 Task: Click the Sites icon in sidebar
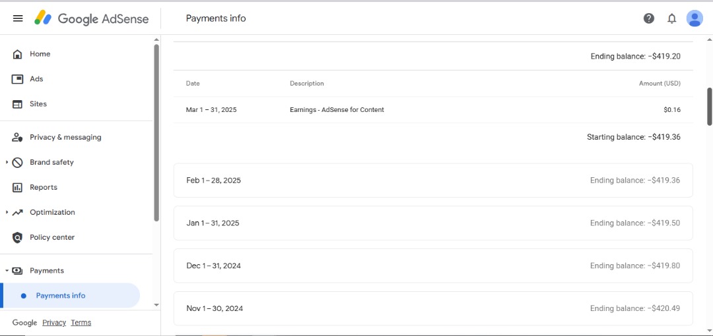pos(18,104)
